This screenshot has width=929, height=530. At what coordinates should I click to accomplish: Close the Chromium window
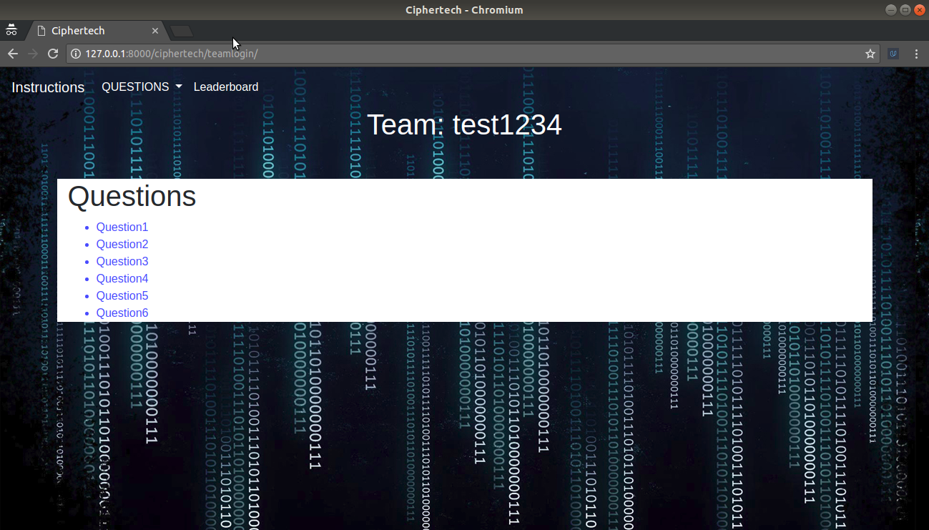pos(920,10)
